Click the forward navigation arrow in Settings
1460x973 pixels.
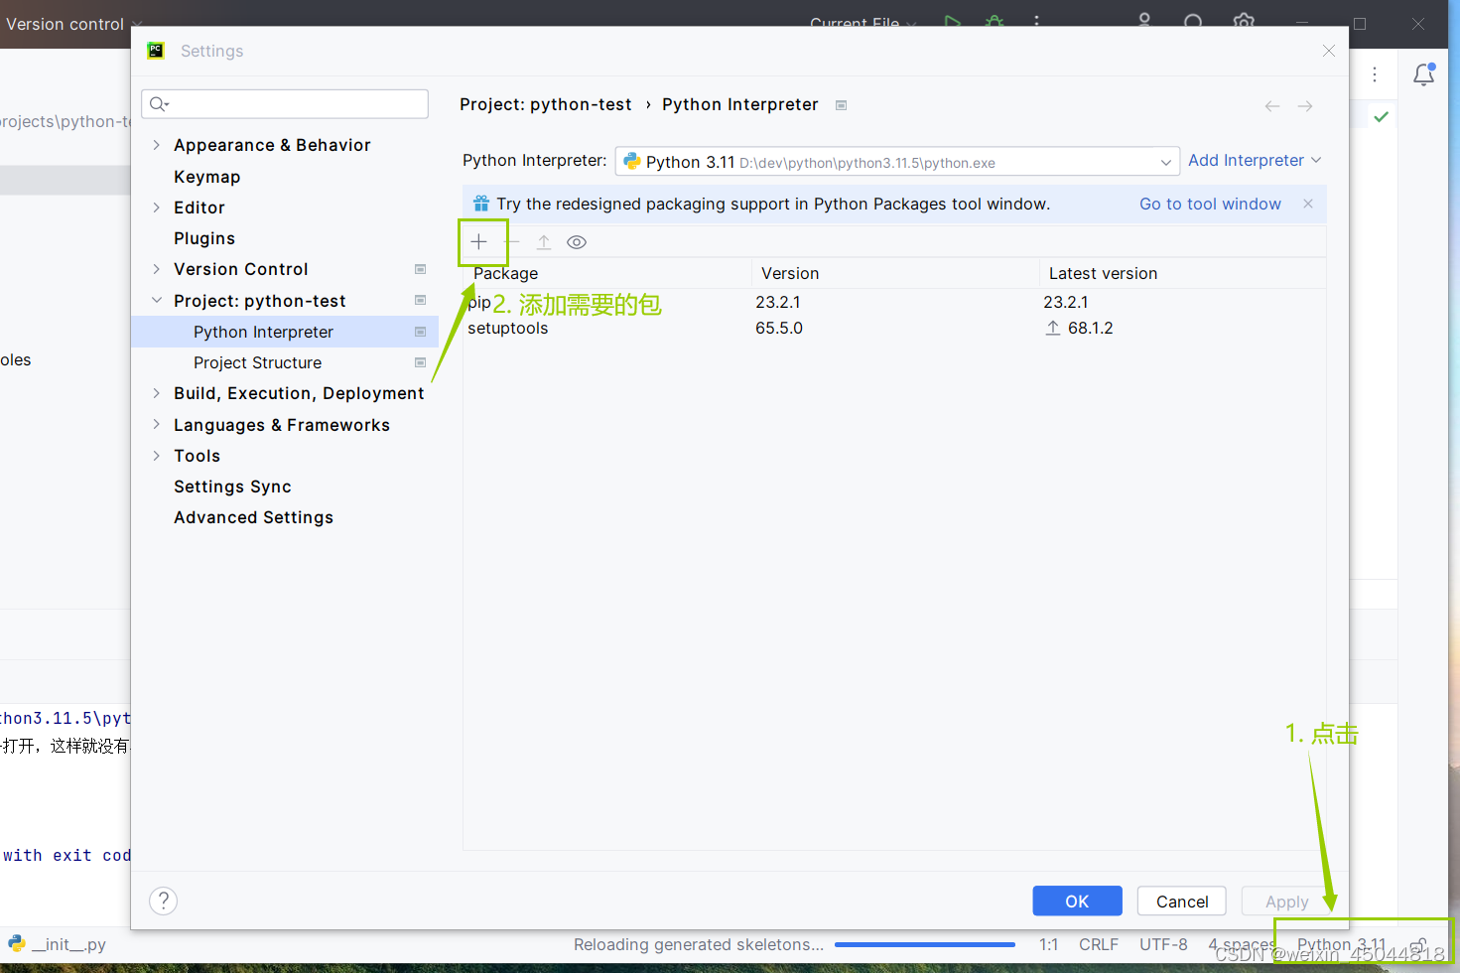coord(1305,106)
